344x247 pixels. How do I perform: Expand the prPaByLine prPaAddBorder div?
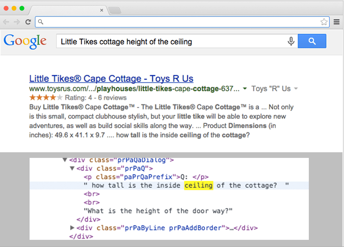tap(72, 228)
